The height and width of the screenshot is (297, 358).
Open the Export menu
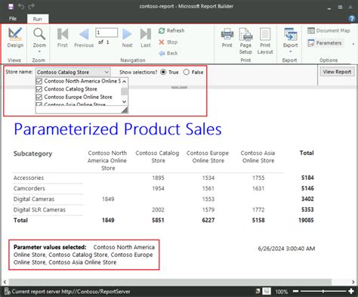tap(290, 40)
